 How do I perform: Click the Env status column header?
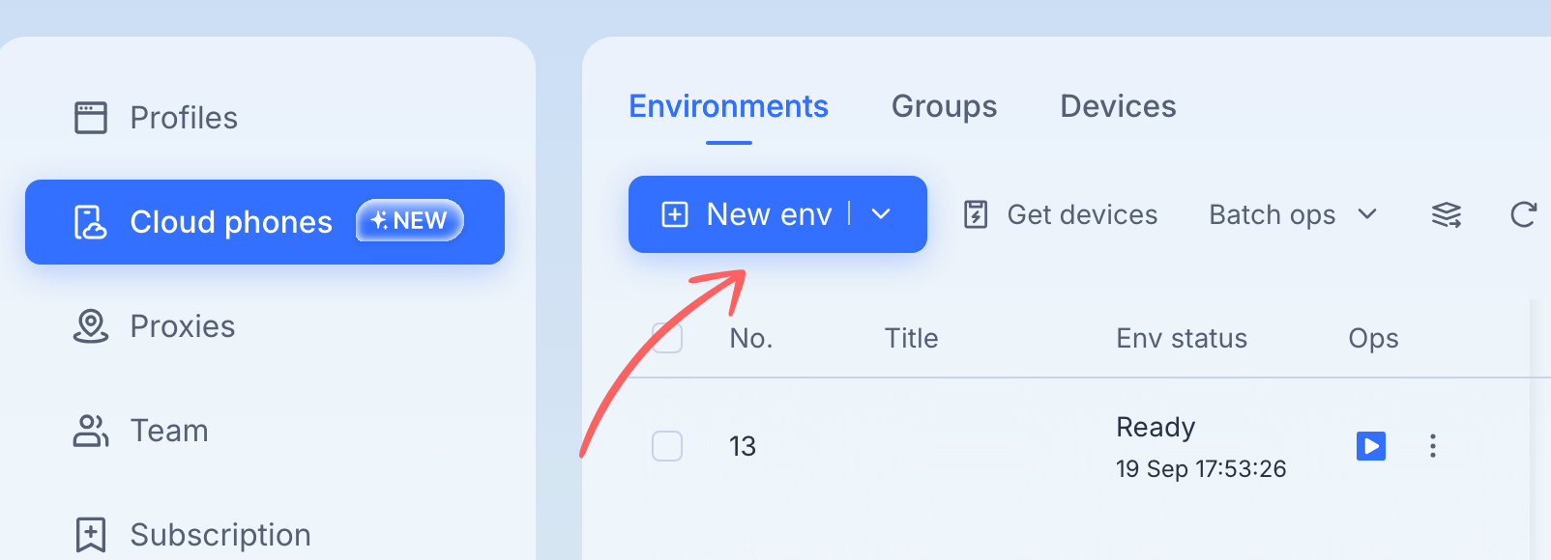(x=1182, y=338)
